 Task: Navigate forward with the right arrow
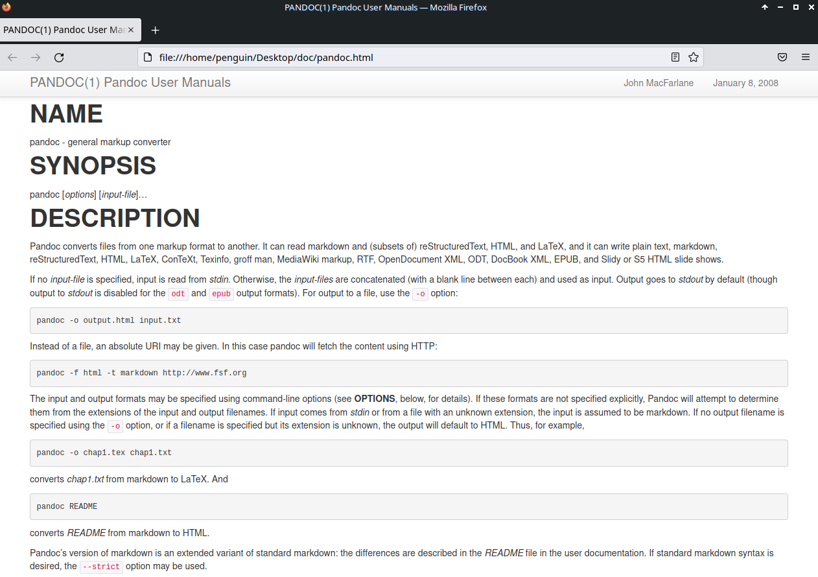(35, 57)
